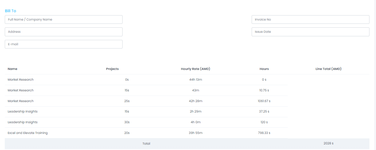Click the Projects column header
This screenshot has width=376, height=150.
point(112,69)
